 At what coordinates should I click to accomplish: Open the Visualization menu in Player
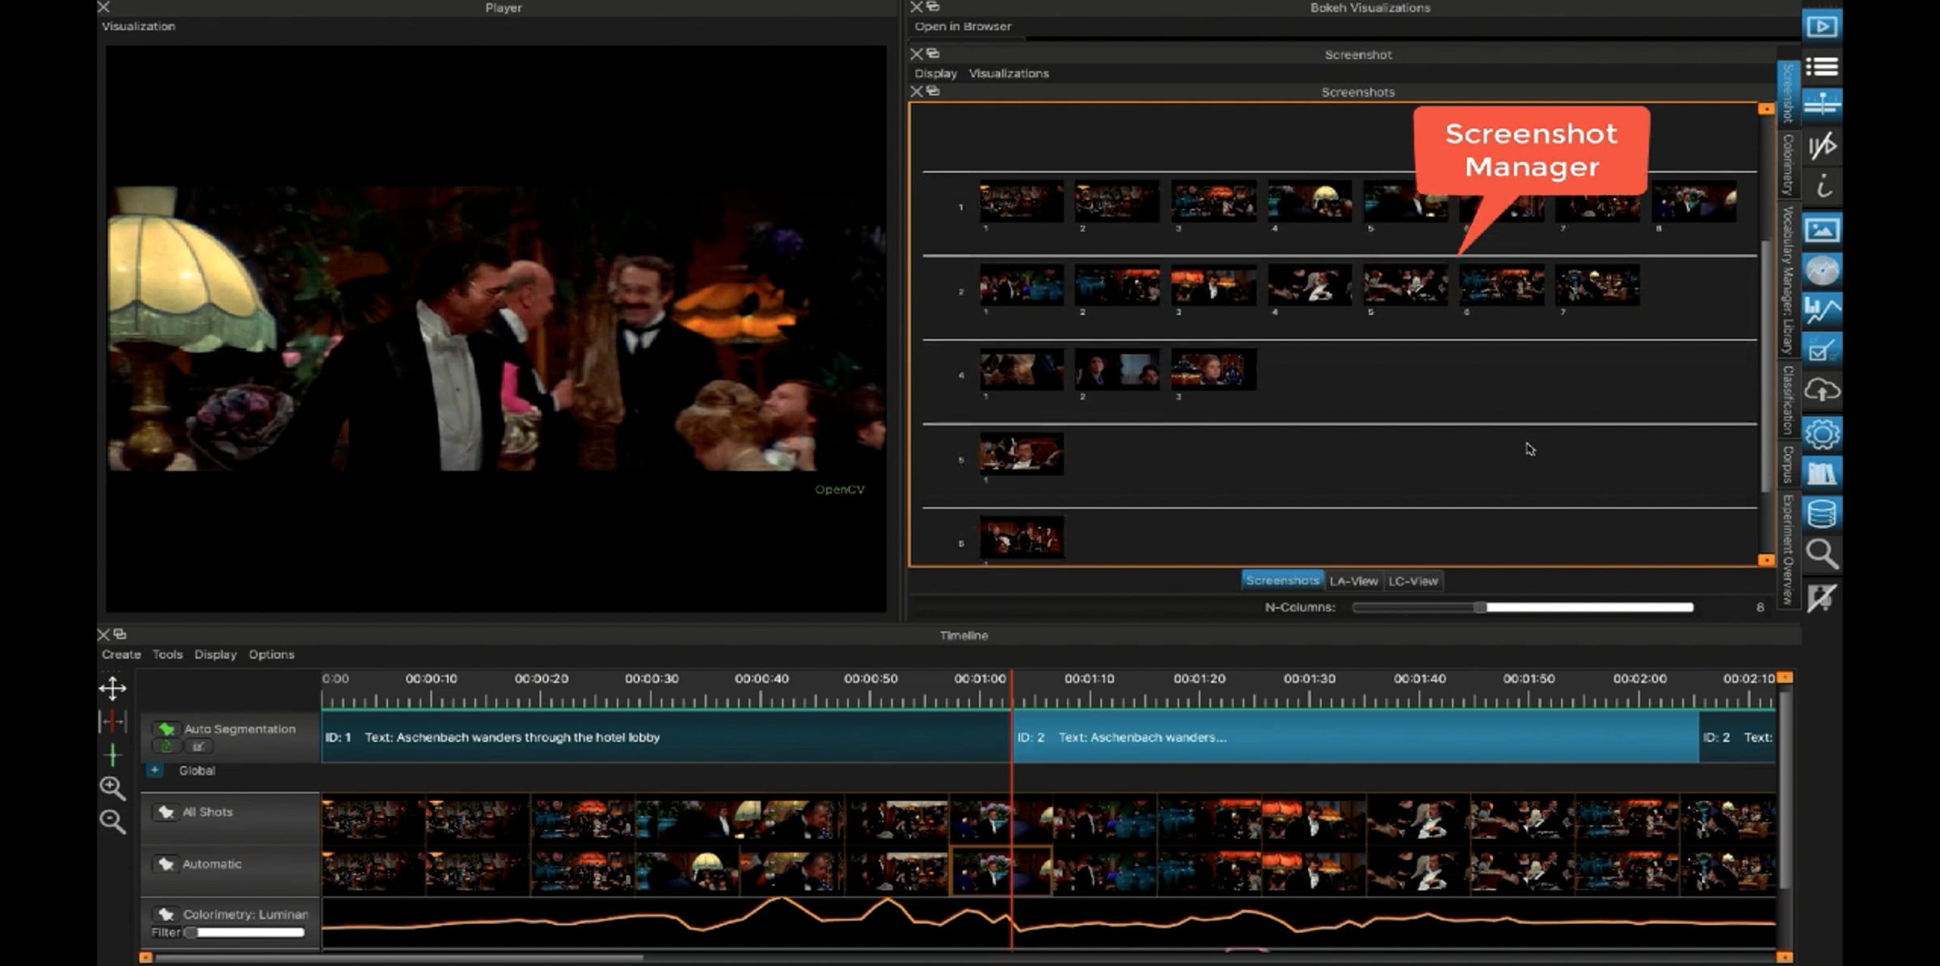138,26
